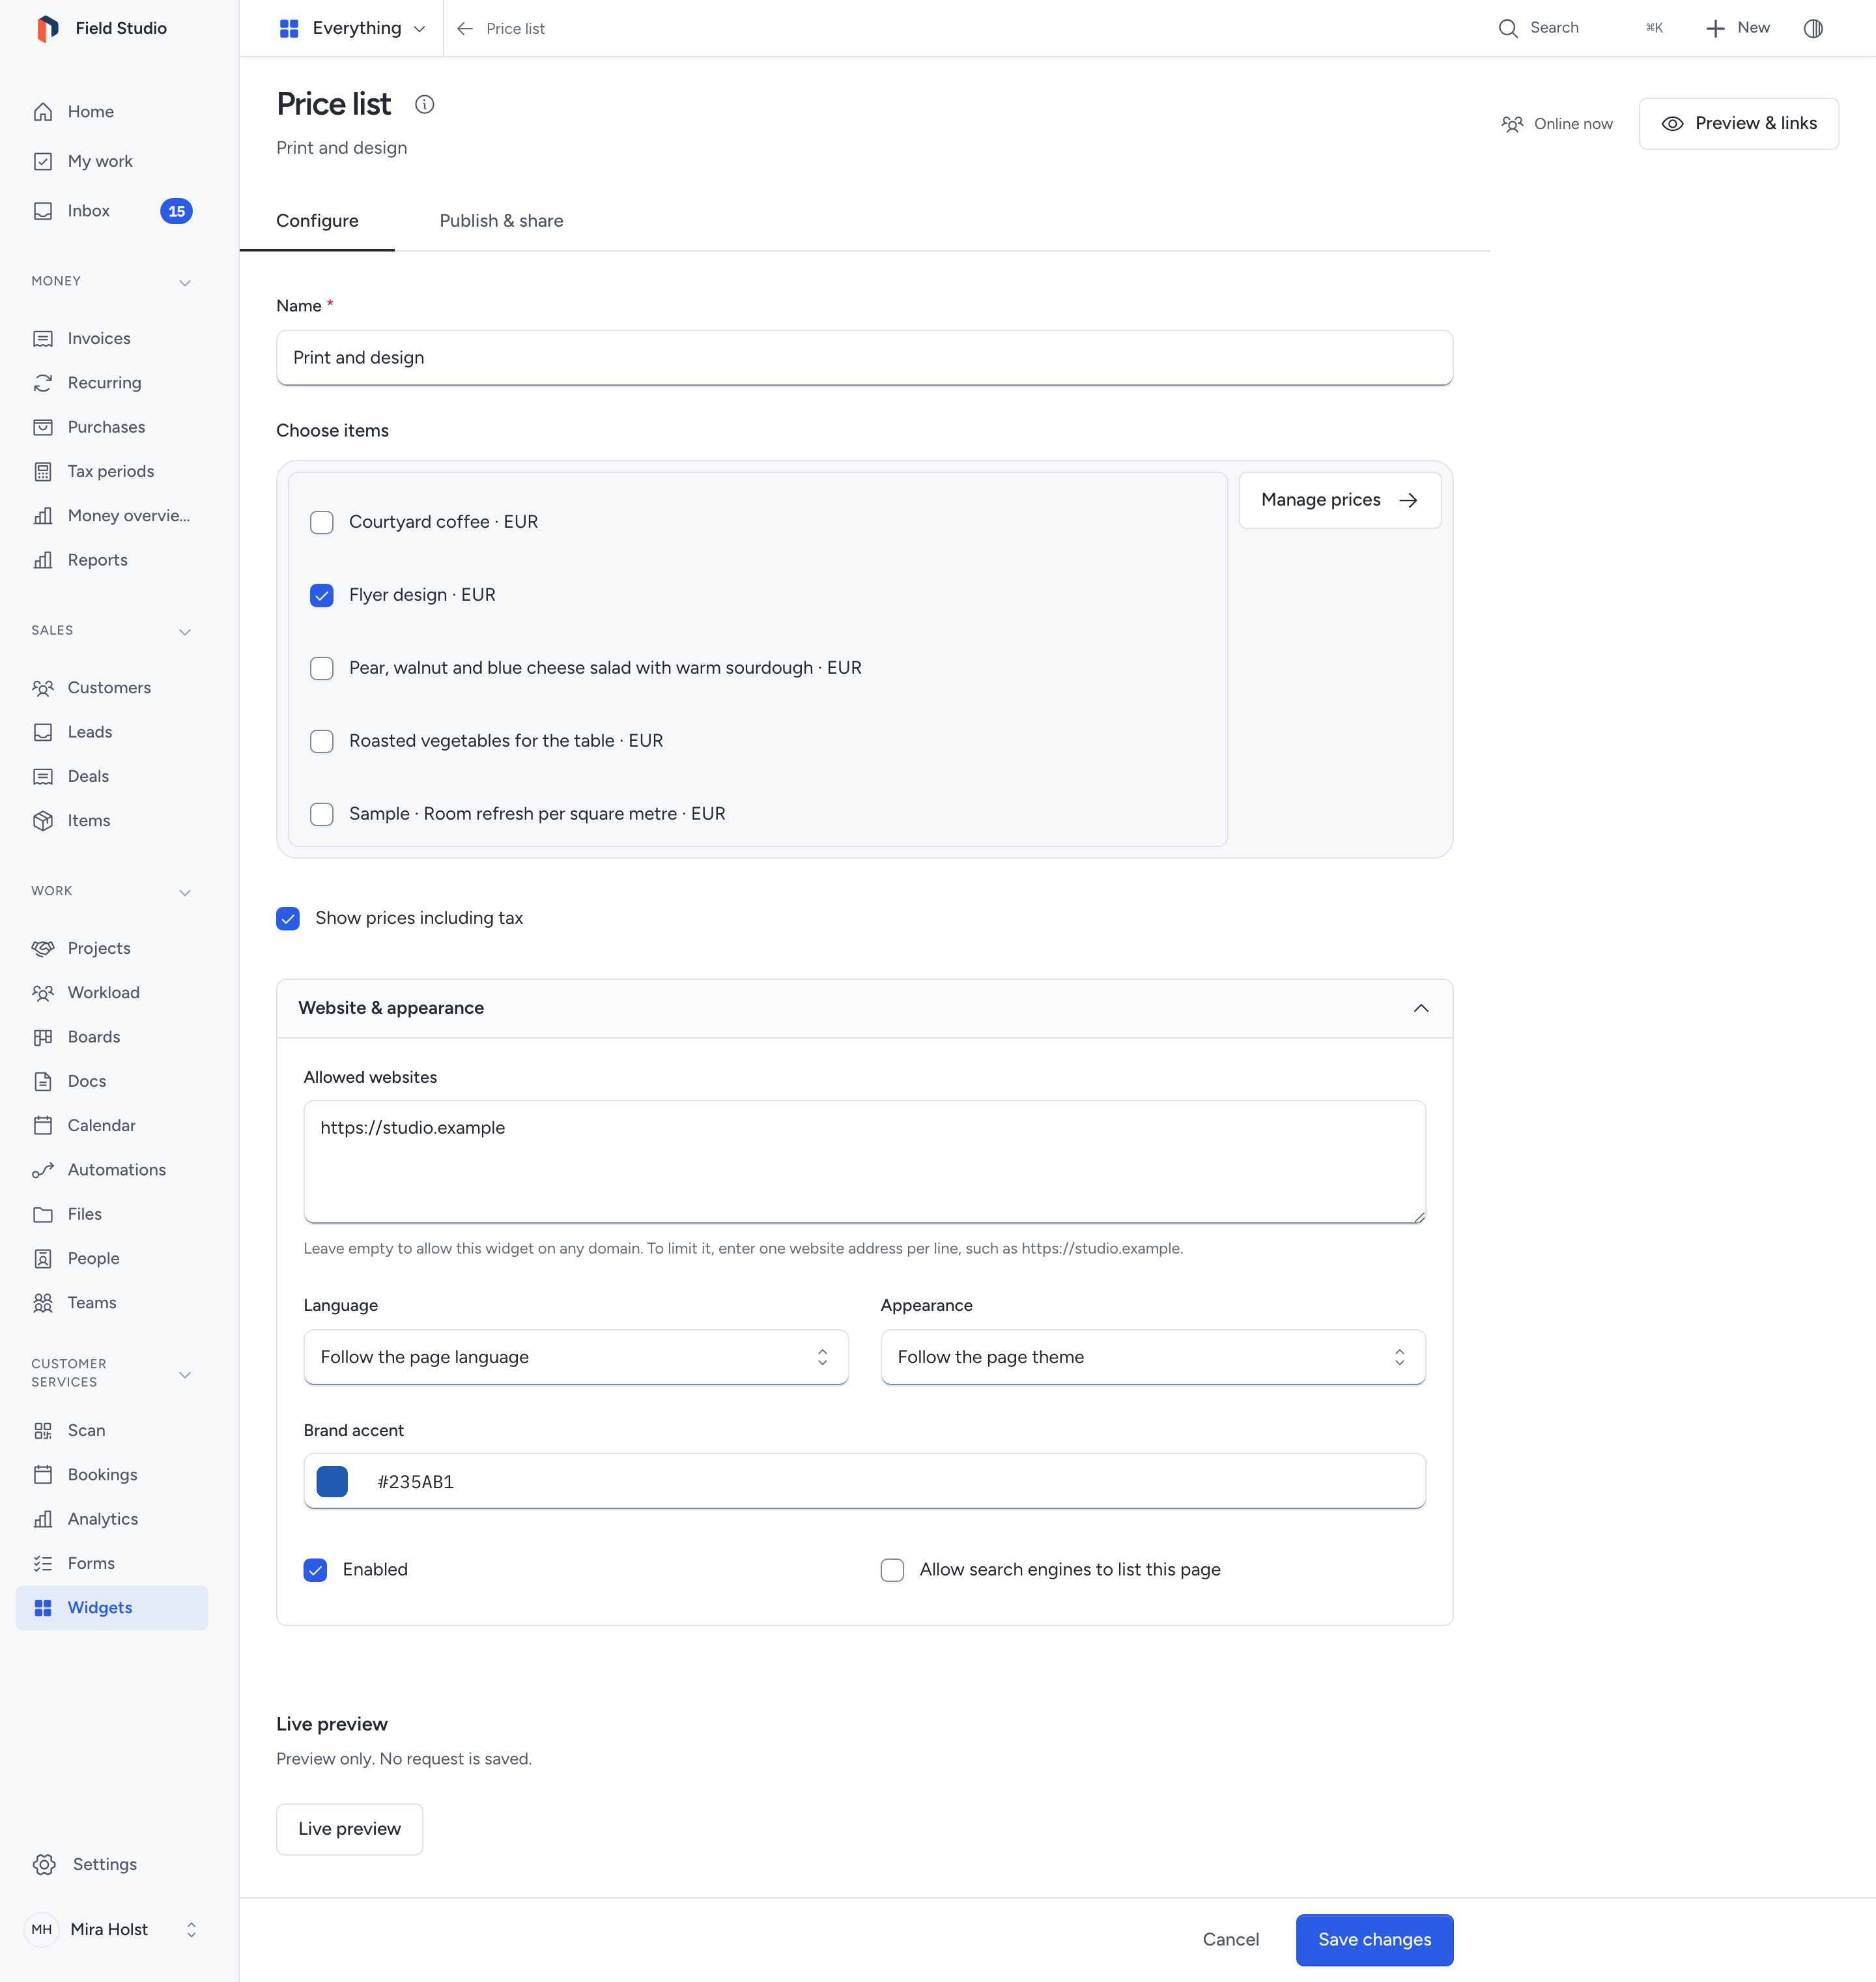Go back with the arrow next to Price list
The width and height of the screenshot is (1876, 1982).
coord(465,29)
